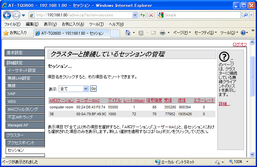
Task: Open the 無線 sidebar item
Action: 25,86
